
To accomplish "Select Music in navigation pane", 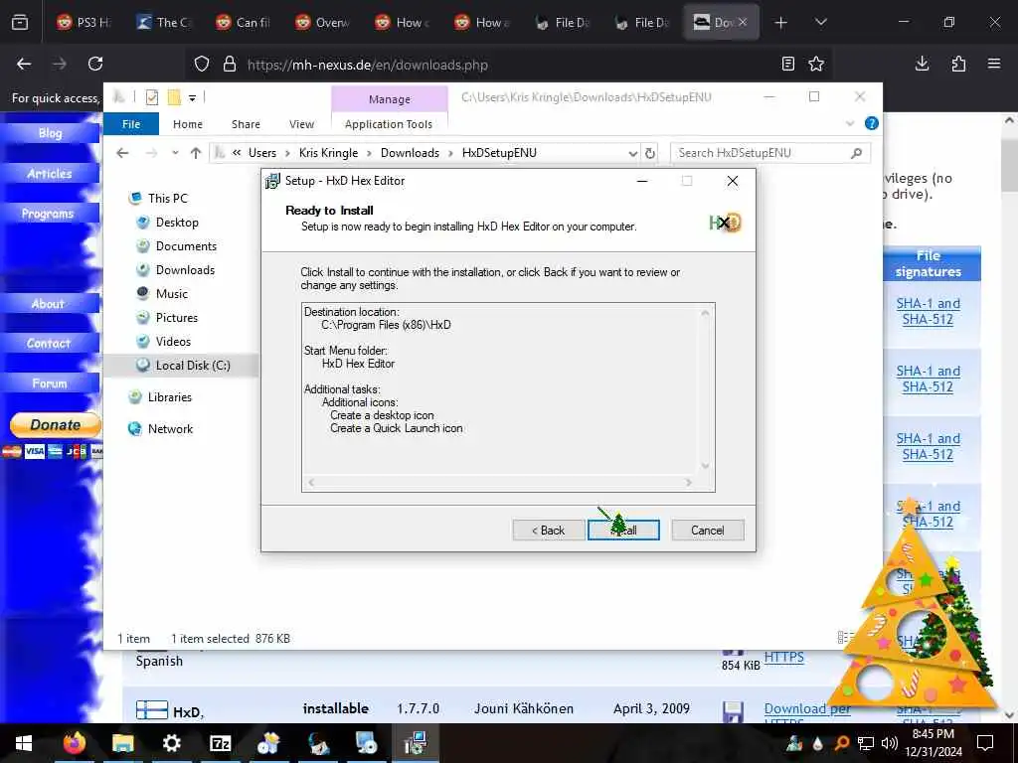I will coord(171,294).
